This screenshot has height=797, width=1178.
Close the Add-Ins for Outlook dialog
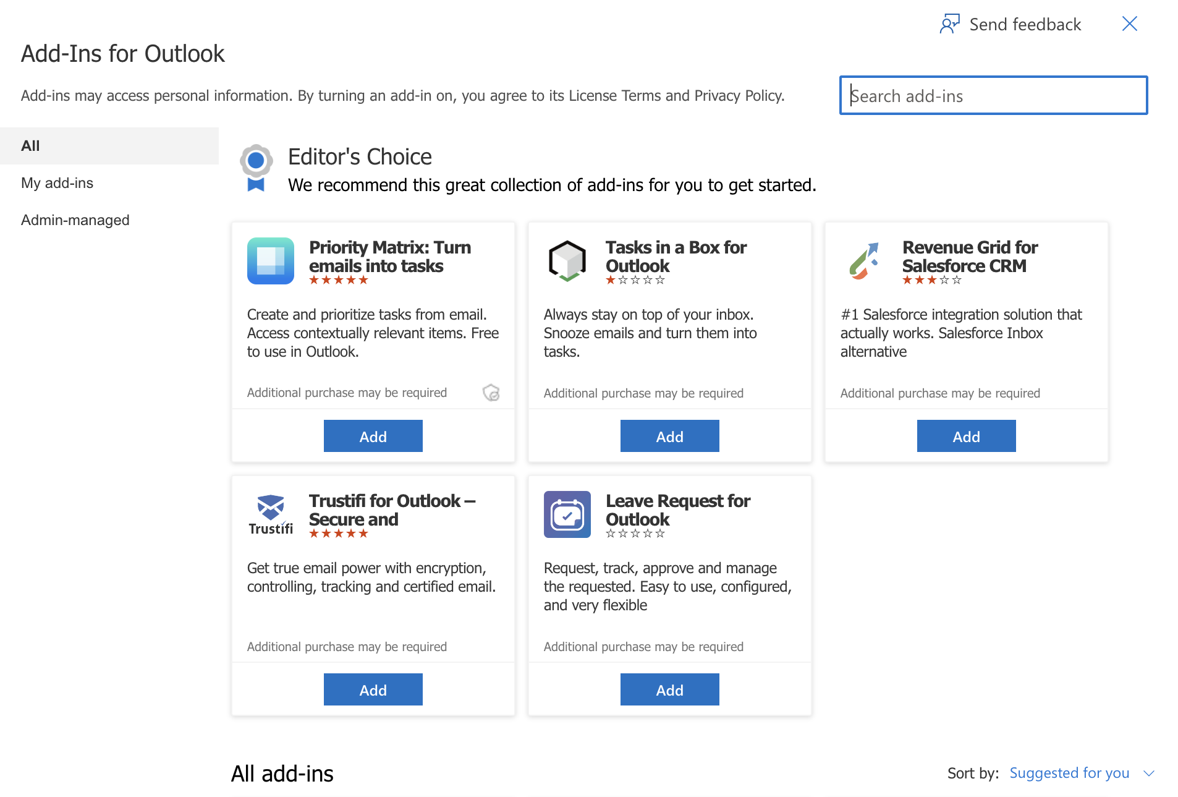tap(1130, 23)
